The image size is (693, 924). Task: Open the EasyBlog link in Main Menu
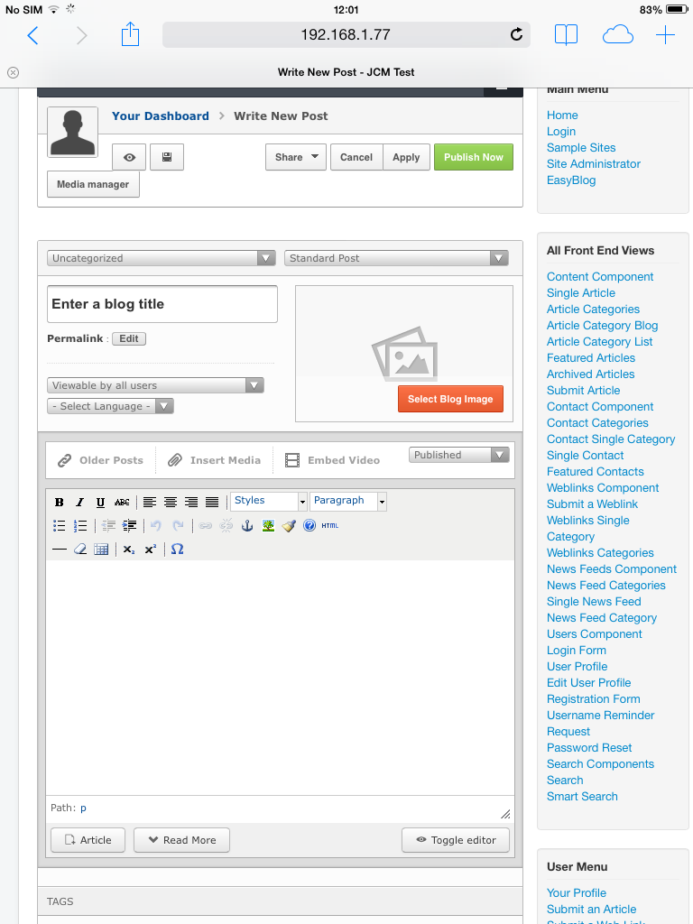click(571, 180)
